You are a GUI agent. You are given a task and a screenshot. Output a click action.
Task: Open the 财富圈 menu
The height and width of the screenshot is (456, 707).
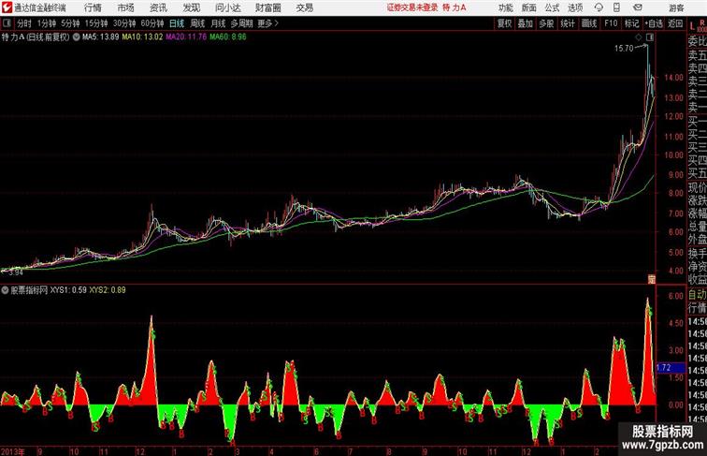click(x=267, y=7)
